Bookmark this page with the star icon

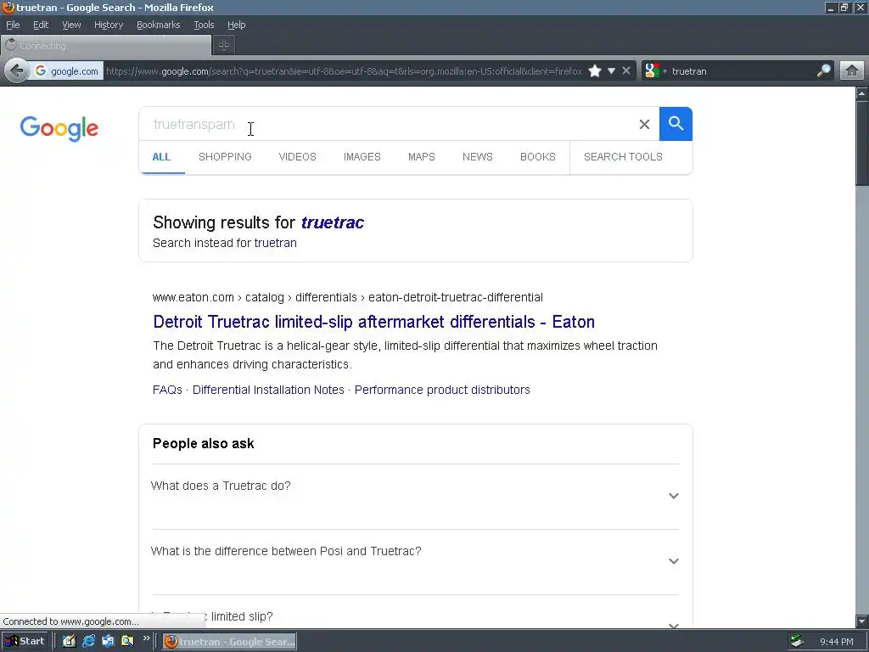coord(595,71)
